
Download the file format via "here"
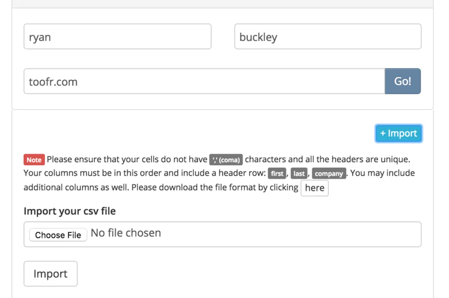[314, 188]
